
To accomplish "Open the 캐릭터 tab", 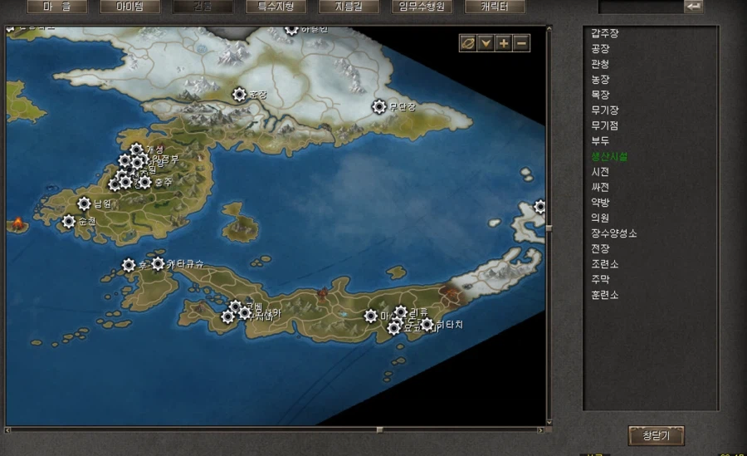I will tap(495, 7).
